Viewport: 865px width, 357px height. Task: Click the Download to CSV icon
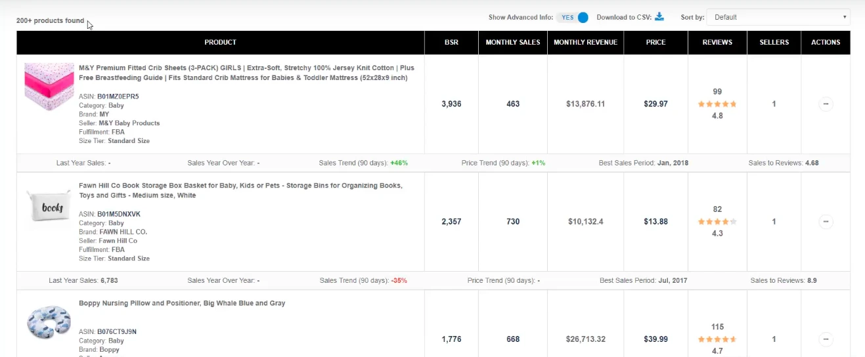pyautogui.click(x=659, y=17)
